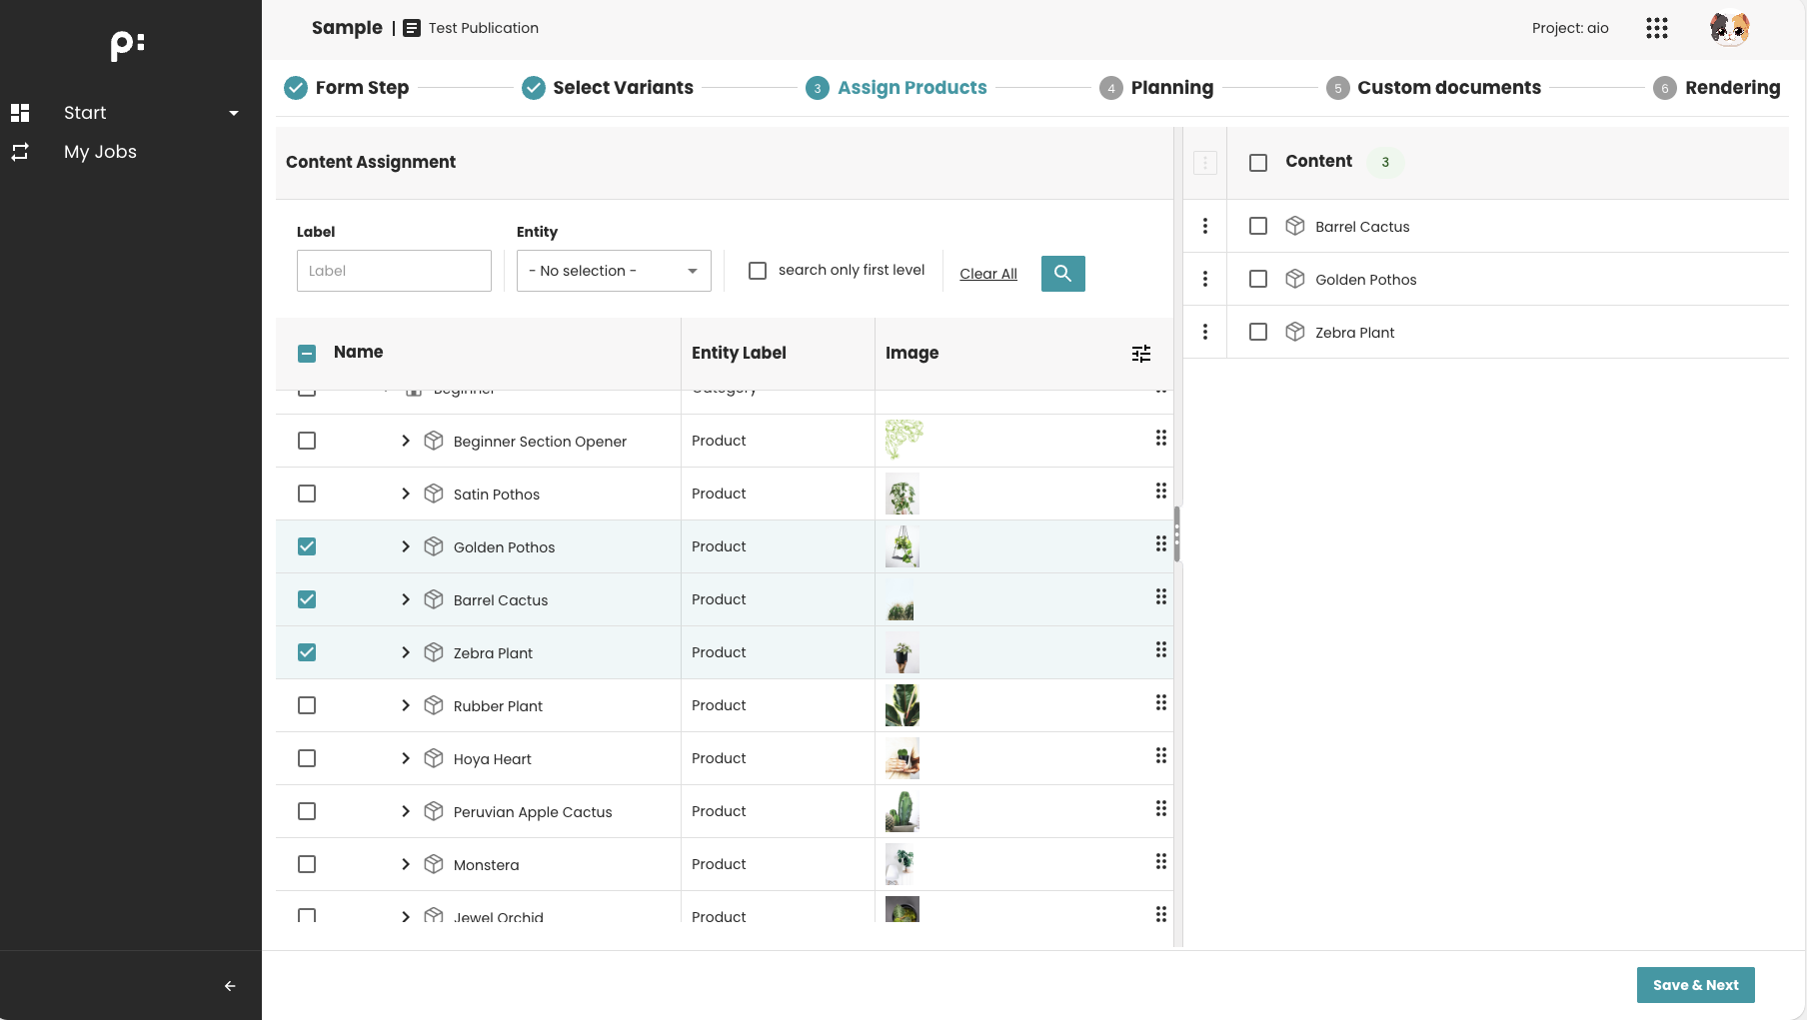Open My Jobs from the sidebar
The width and height of the screenshot is (1807, 1020).
coord(100,151)
